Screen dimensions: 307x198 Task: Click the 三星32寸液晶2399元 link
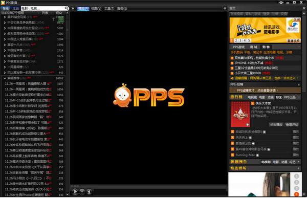(256, 68)
